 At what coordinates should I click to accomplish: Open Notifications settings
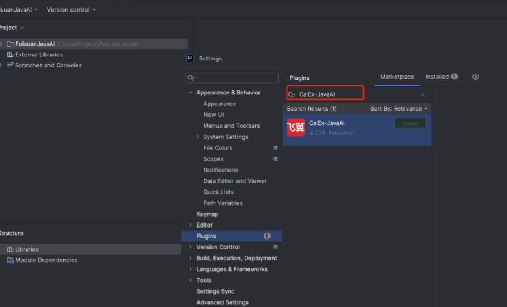(220, 170)
